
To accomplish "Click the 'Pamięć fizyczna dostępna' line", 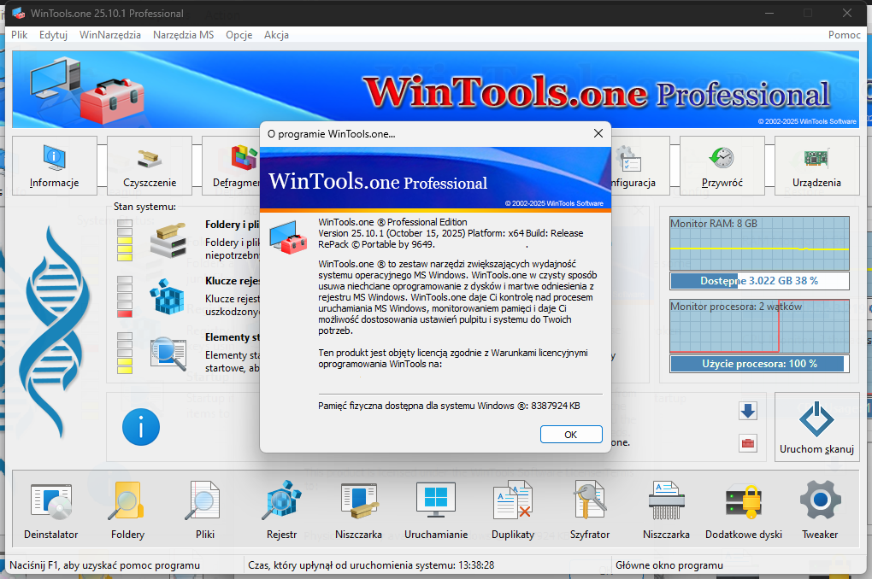I will [x=449, y=406].
